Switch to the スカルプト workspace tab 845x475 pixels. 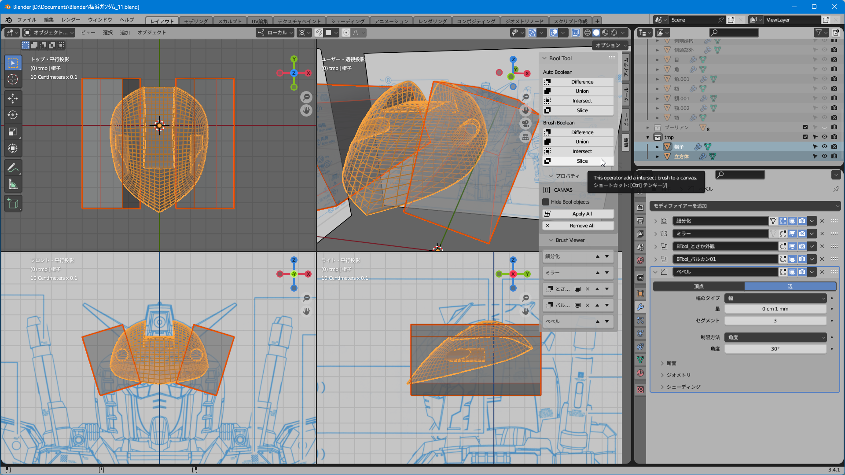[x=230, y=21]
